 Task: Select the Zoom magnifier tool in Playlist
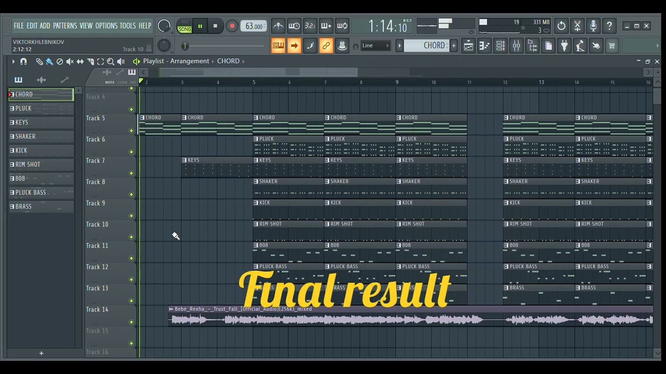pyautogui.click(x=110, y=61)
